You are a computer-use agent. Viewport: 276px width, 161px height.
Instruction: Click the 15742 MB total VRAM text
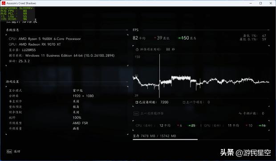168,136
